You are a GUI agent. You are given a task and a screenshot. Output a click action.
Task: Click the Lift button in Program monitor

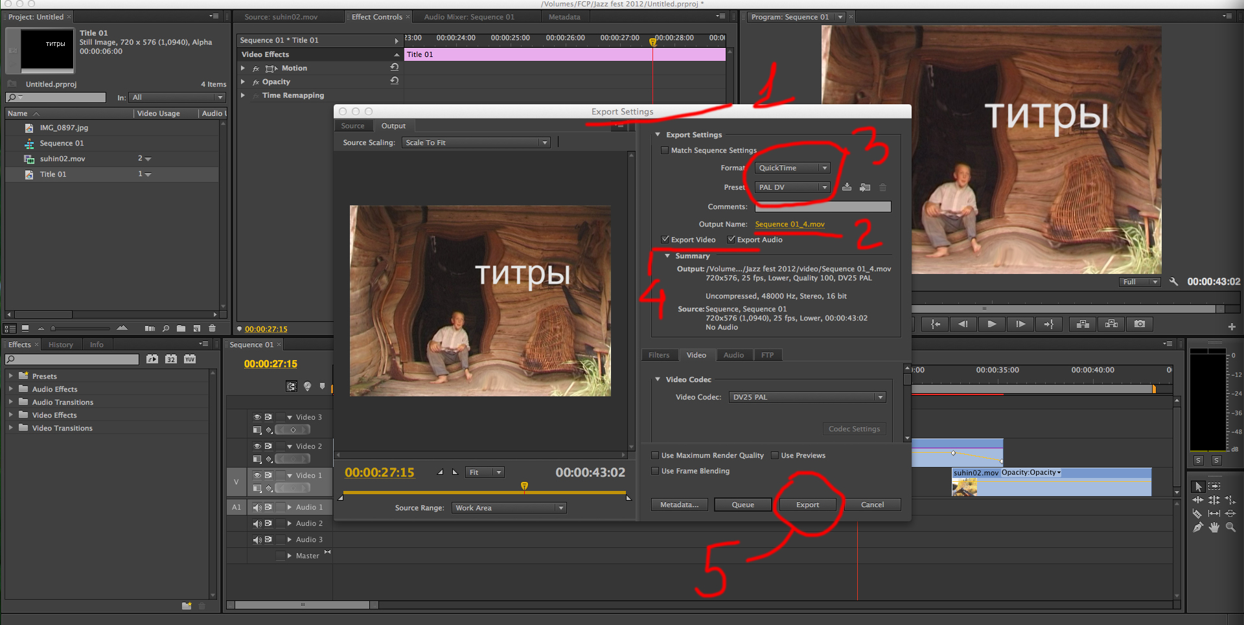(1083, 324)
